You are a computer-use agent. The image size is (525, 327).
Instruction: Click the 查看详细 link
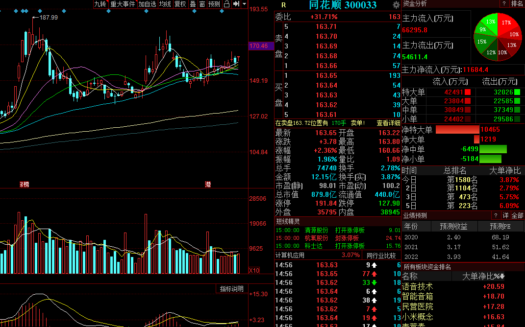coord(388,123)
